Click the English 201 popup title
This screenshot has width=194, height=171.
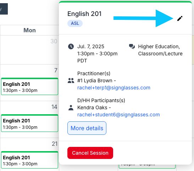[84, 14]
